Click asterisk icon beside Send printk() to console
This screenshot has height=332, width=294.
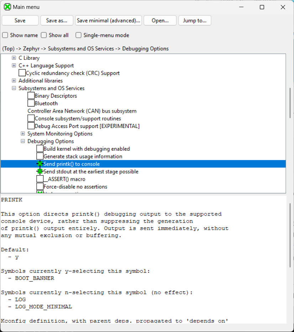click(39, 164)
